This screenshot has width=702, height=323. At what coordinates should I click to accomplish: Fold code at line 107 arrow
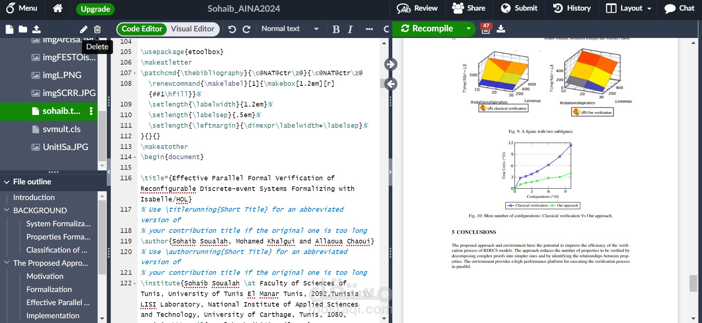pyautogui.click(x=135, y=73)
